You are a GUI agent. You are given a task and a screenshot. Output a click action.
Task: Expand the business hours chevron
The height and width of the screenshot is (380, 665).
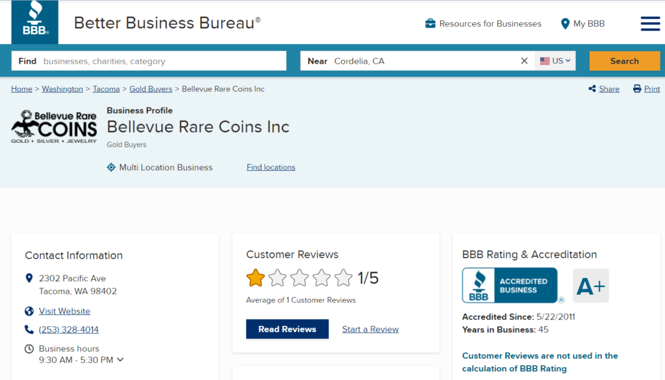pyautogui.click(x=120, y=360)
